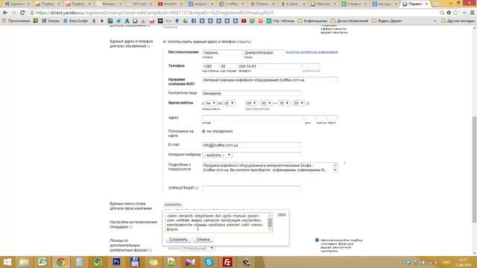
Task: Toggle Использовать единый адрес и телефон checkbox
Action: 165,42
